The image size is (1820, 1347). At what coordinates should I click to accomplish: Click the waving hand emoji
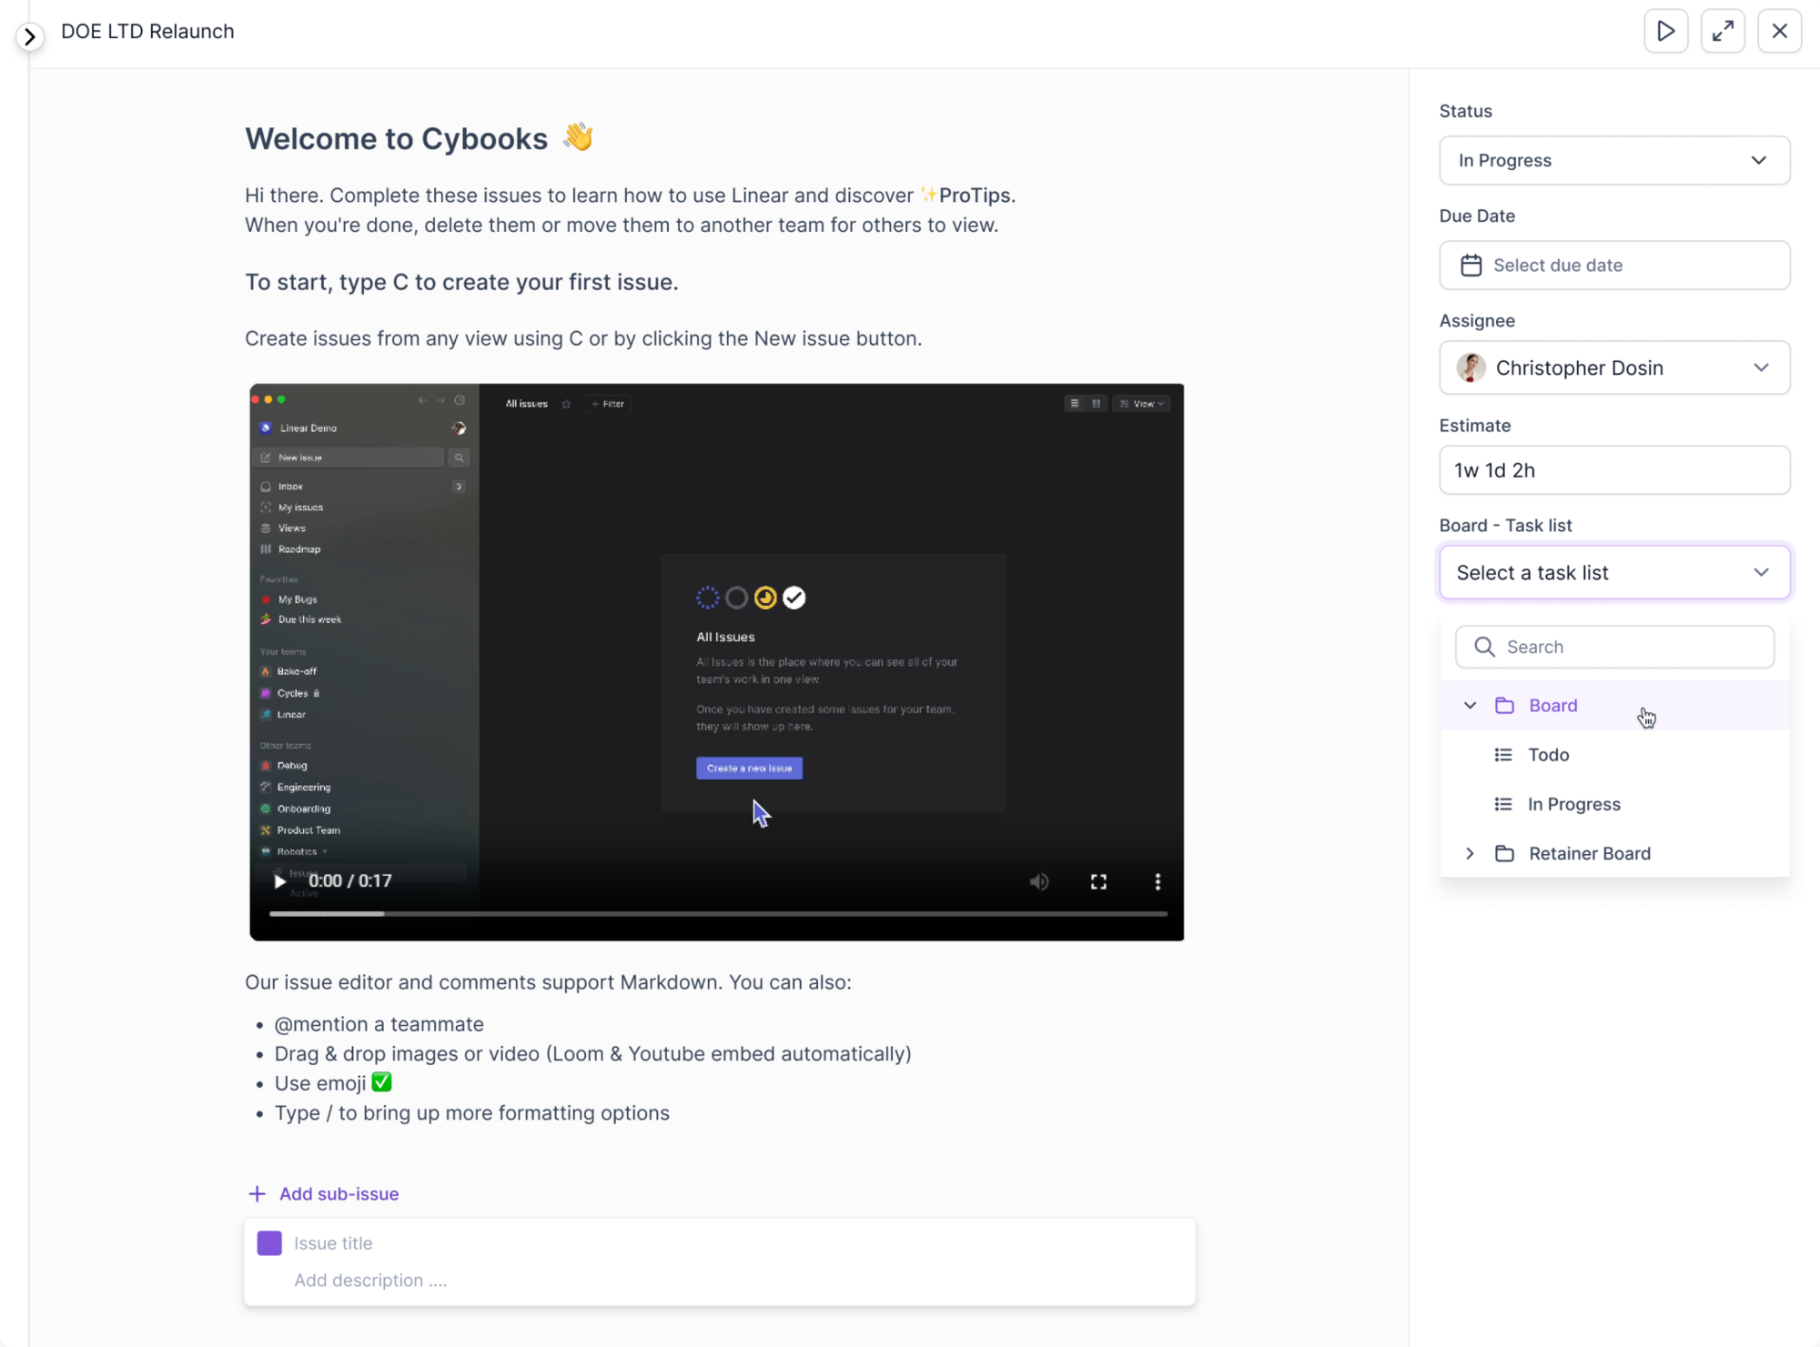point(578,137)
